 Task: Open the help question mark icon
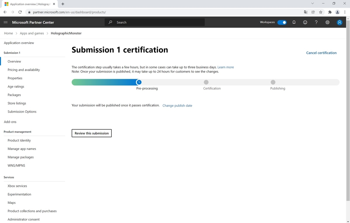[x=316, y=22]
